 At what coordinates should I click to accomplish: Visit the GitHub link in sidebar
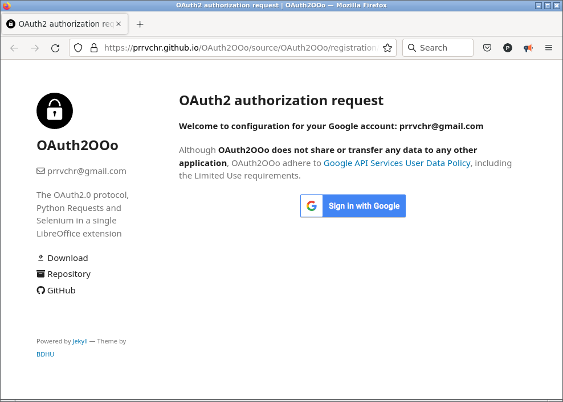(61, 291)
